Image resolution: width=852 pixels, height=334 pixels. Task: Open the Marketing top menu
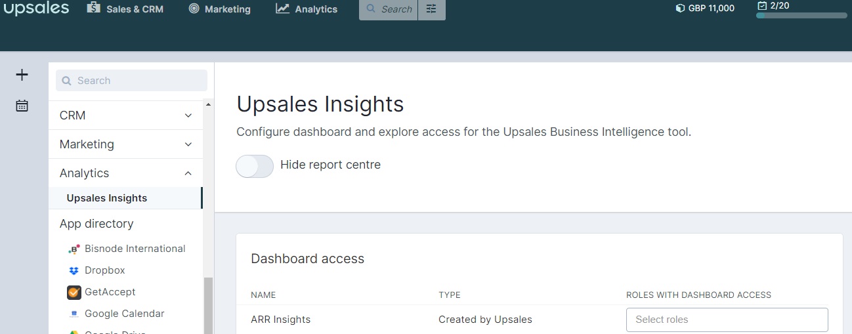coord(219,9)
